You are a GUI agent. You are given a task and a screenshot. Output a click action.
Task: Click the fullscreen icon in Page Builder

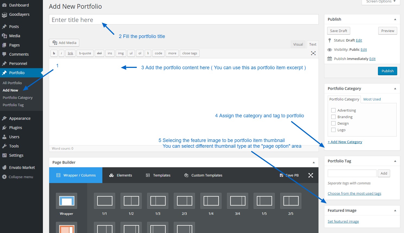click(311, 175)
